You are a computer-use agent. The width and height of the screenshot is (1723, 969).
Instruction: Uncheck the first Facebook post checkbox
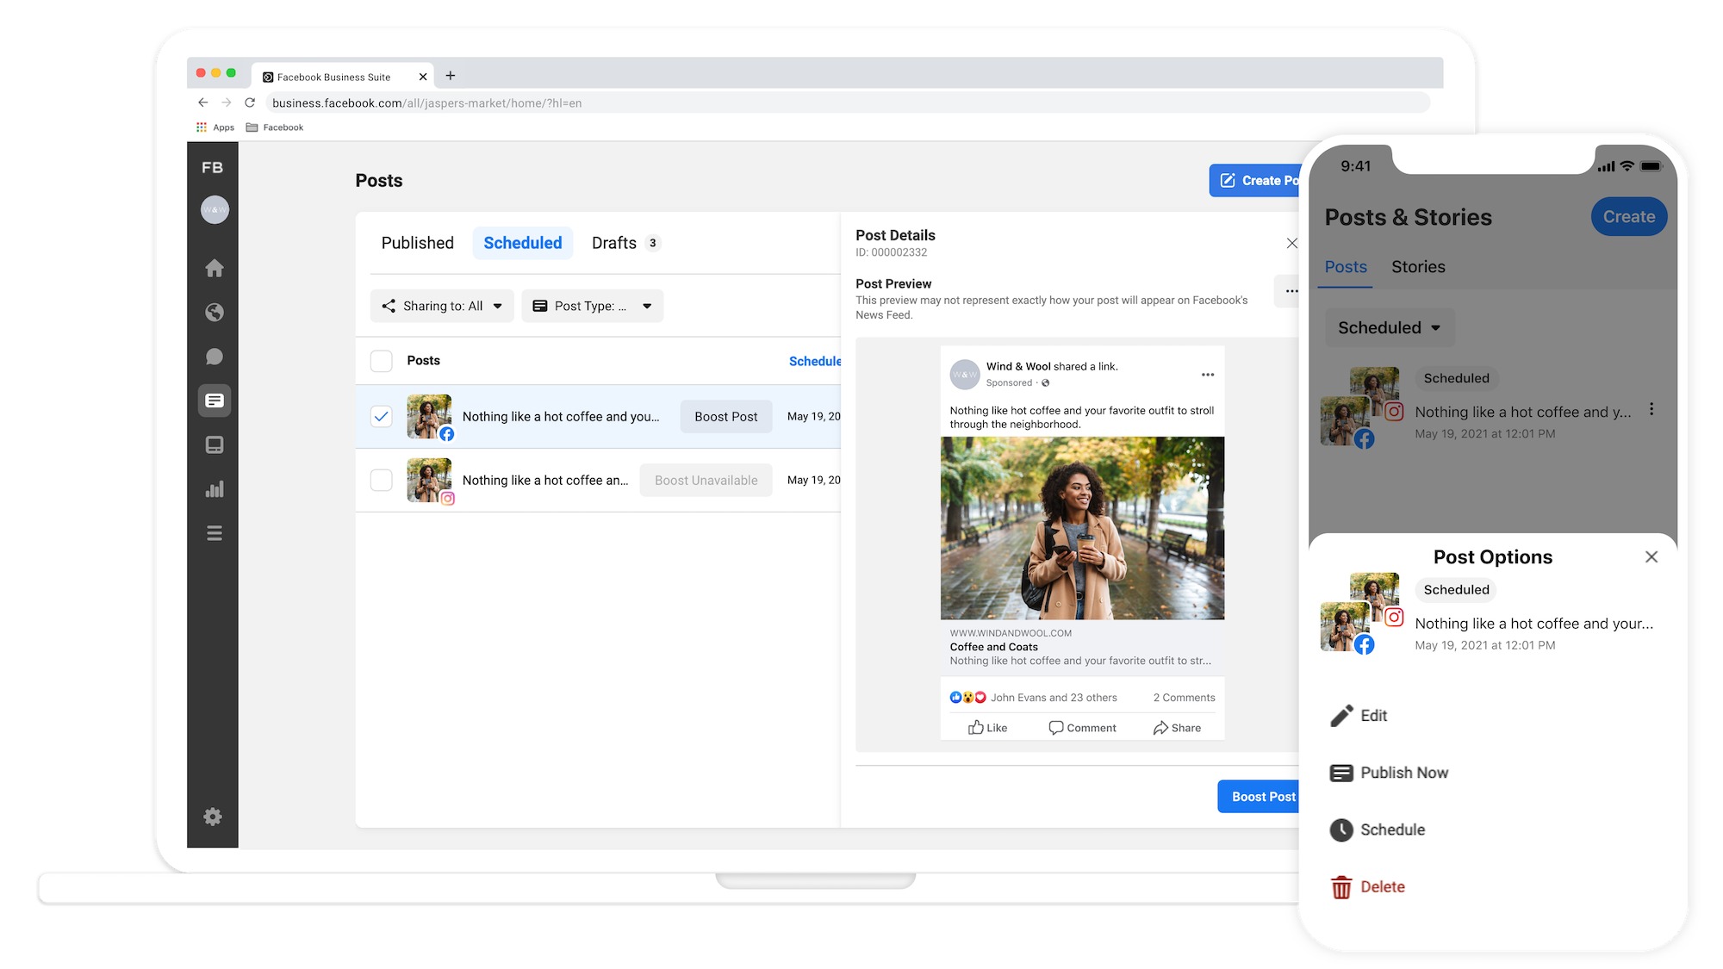coord(381,417)
